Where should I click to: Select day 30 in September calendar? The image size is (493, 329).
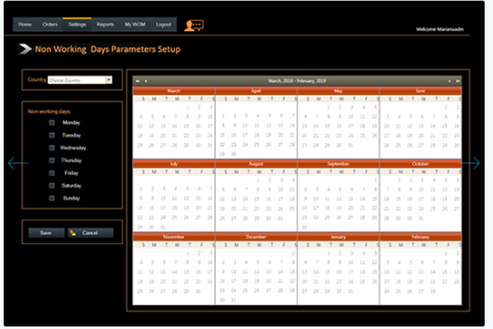coord(304,227)
